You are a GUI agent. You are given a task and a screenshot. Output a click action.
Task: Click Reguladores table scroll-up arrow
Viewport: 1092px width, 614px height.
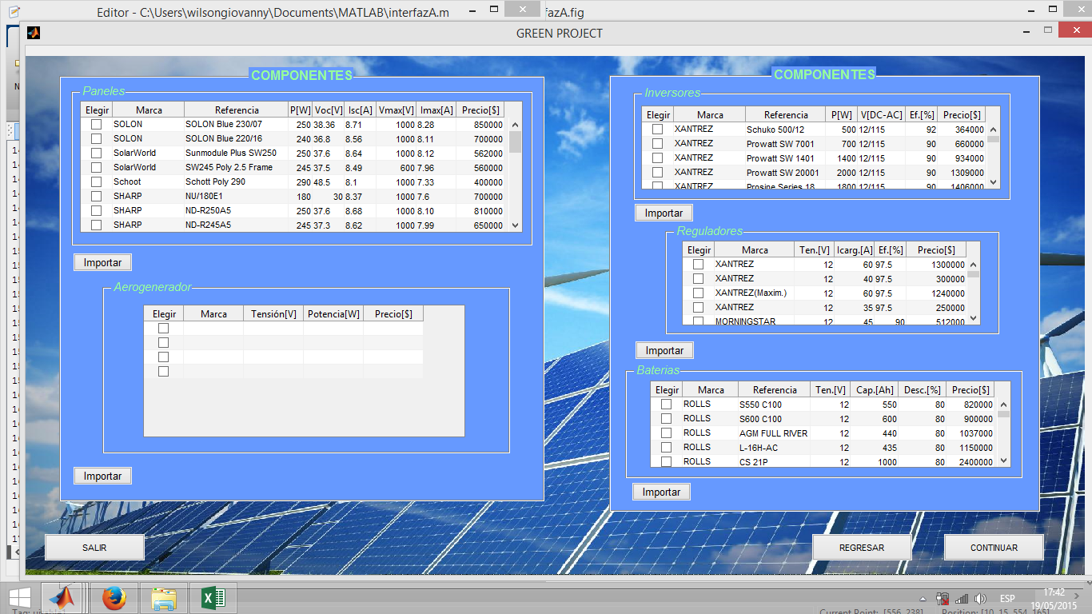point(973,265)
